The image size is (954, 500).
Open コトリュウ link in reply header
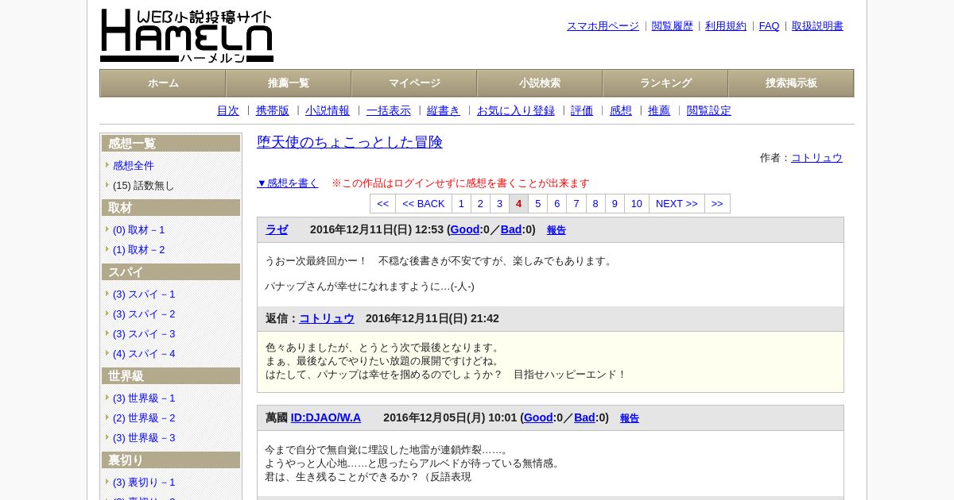[327, 318]
